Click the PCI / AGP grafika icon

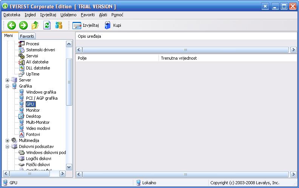pos(22,98)
